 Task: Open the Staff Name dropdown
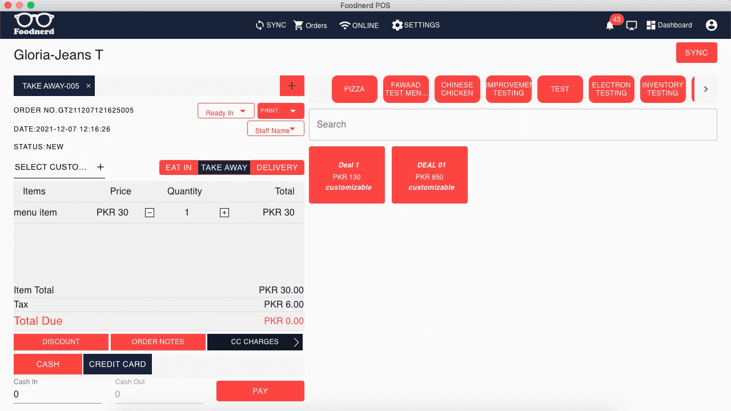pos(275,129)
